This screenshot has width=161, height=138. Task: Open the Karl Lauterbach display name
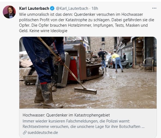[x=34, y=8]
